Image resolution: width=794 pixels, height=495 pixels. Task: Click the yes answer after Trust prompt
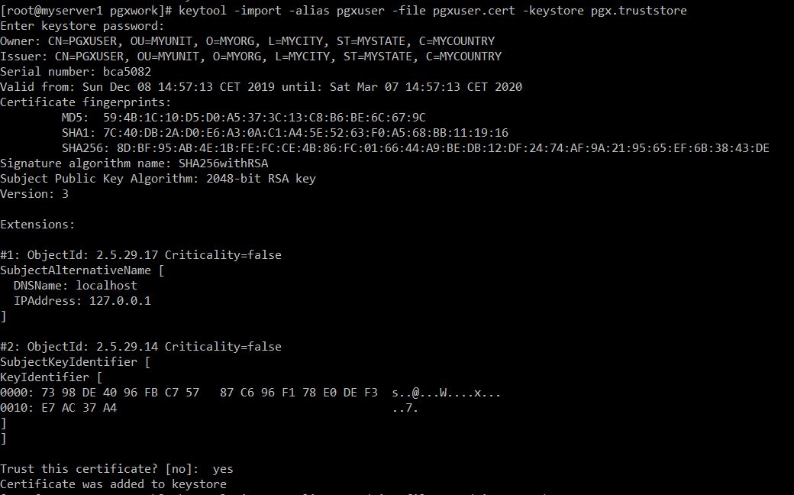point(223,469)
